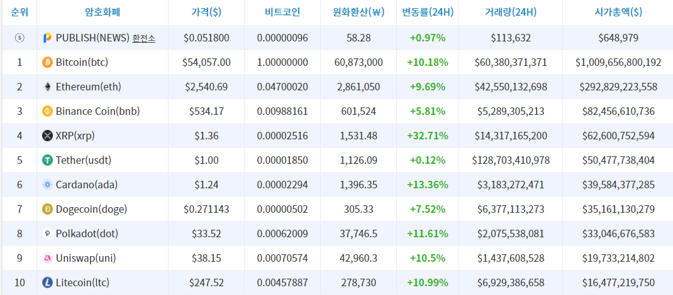The image size is (673, 295).
Task: Select Litecoin volume $6,929,386,658
Action: (x=511, y=283)
